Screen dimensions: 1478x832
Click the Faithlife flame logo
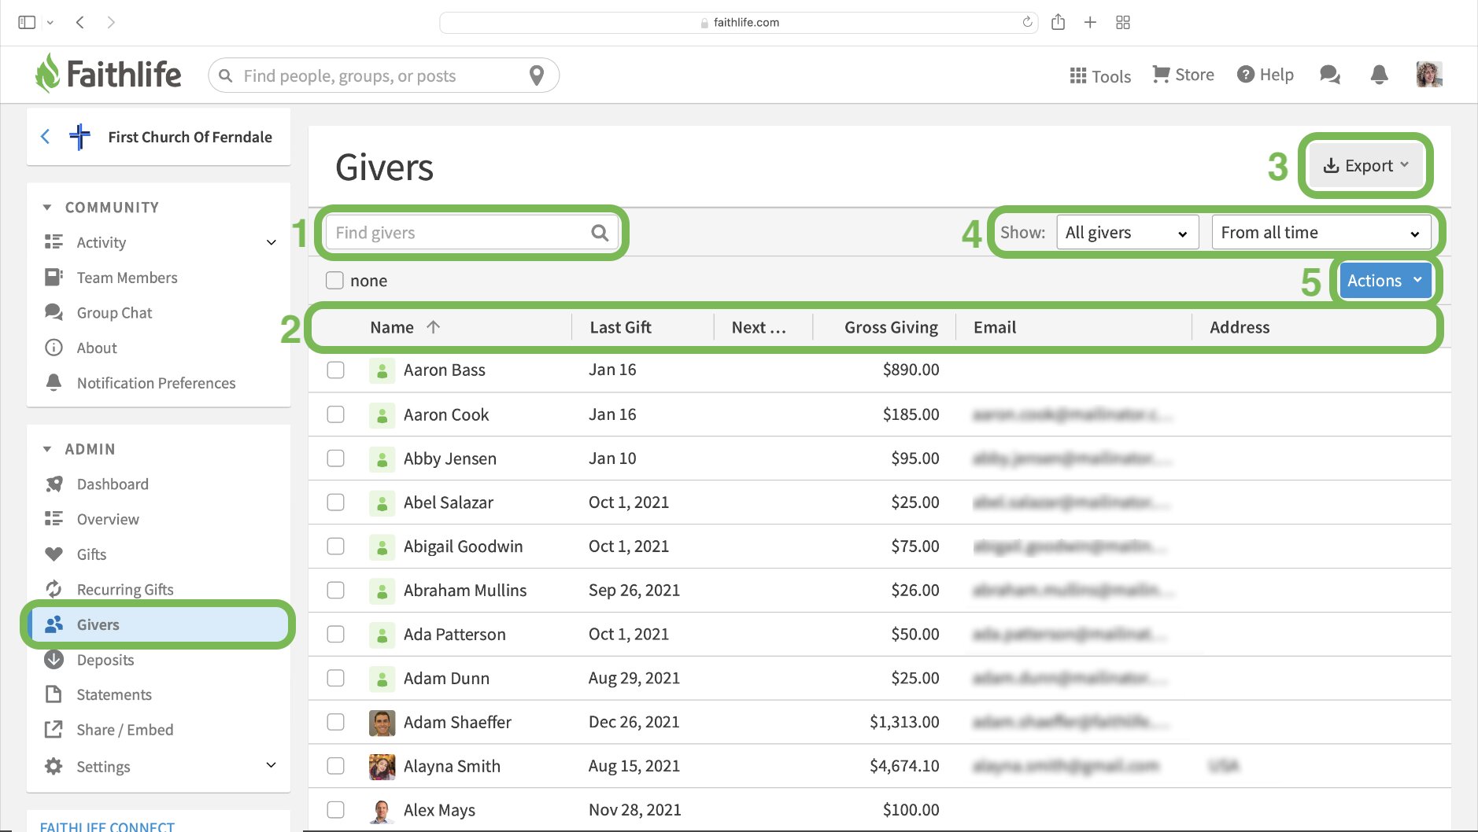click(x=47, y=74)
